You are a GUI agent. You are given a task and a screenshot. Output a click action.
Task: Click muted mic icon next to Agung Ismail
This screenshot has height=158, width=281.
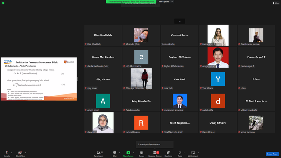86,110
